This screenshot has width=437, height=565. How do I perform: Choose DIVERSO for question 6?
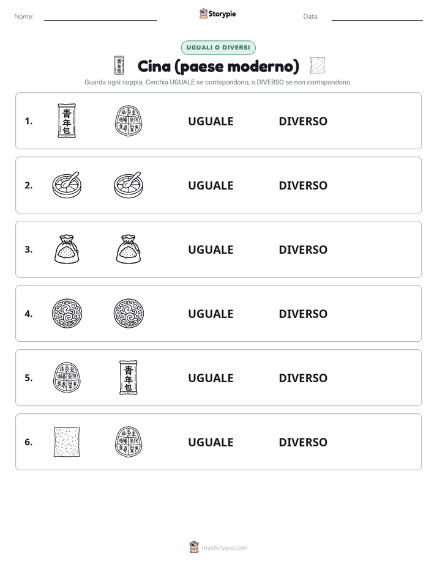point(303,441)
